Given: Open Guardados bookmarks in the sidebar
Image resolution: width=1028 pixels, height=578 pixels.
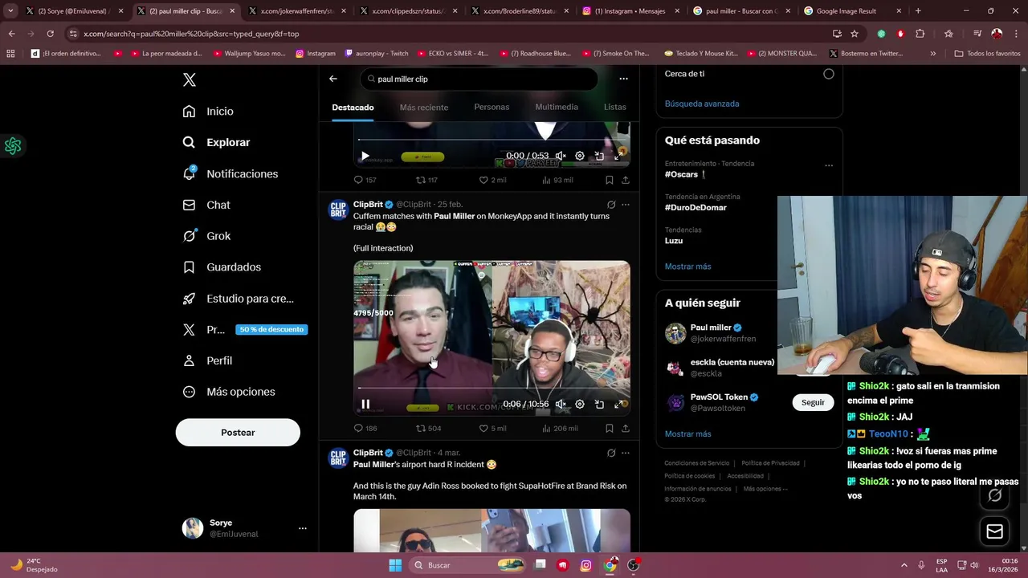Looking at the screenshot, I should [x=221, y=267].
